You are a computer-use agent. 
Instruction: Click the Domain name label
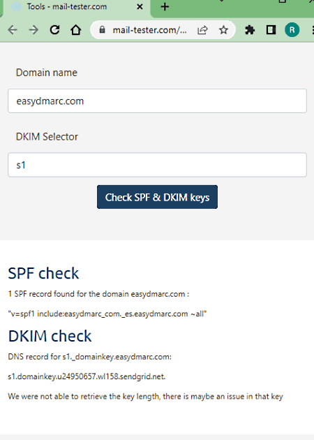(x=47, y=73)
